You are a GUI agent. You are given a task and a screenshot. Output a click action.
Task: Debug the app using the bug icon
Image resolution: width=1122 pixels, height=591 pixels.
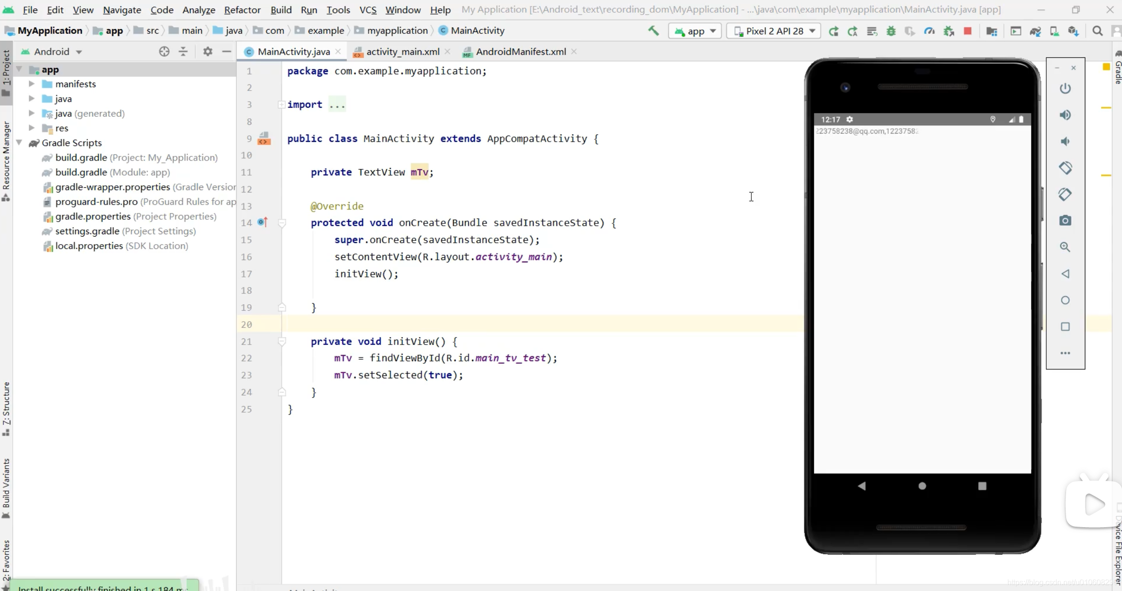point(891,31)
